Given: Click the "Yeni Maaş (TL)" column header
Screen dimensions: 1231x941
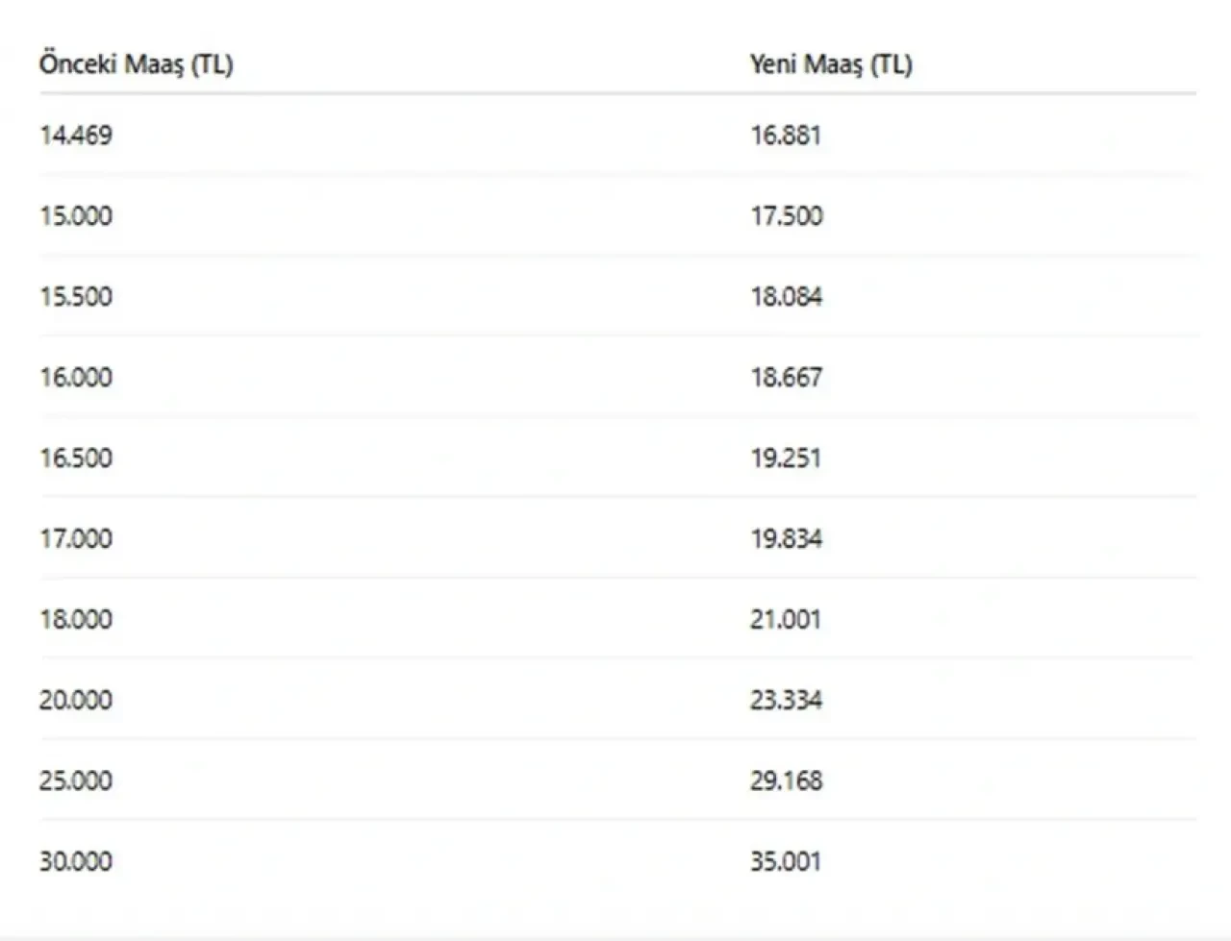Looking at the screenshot, I should tap(831, 64).
